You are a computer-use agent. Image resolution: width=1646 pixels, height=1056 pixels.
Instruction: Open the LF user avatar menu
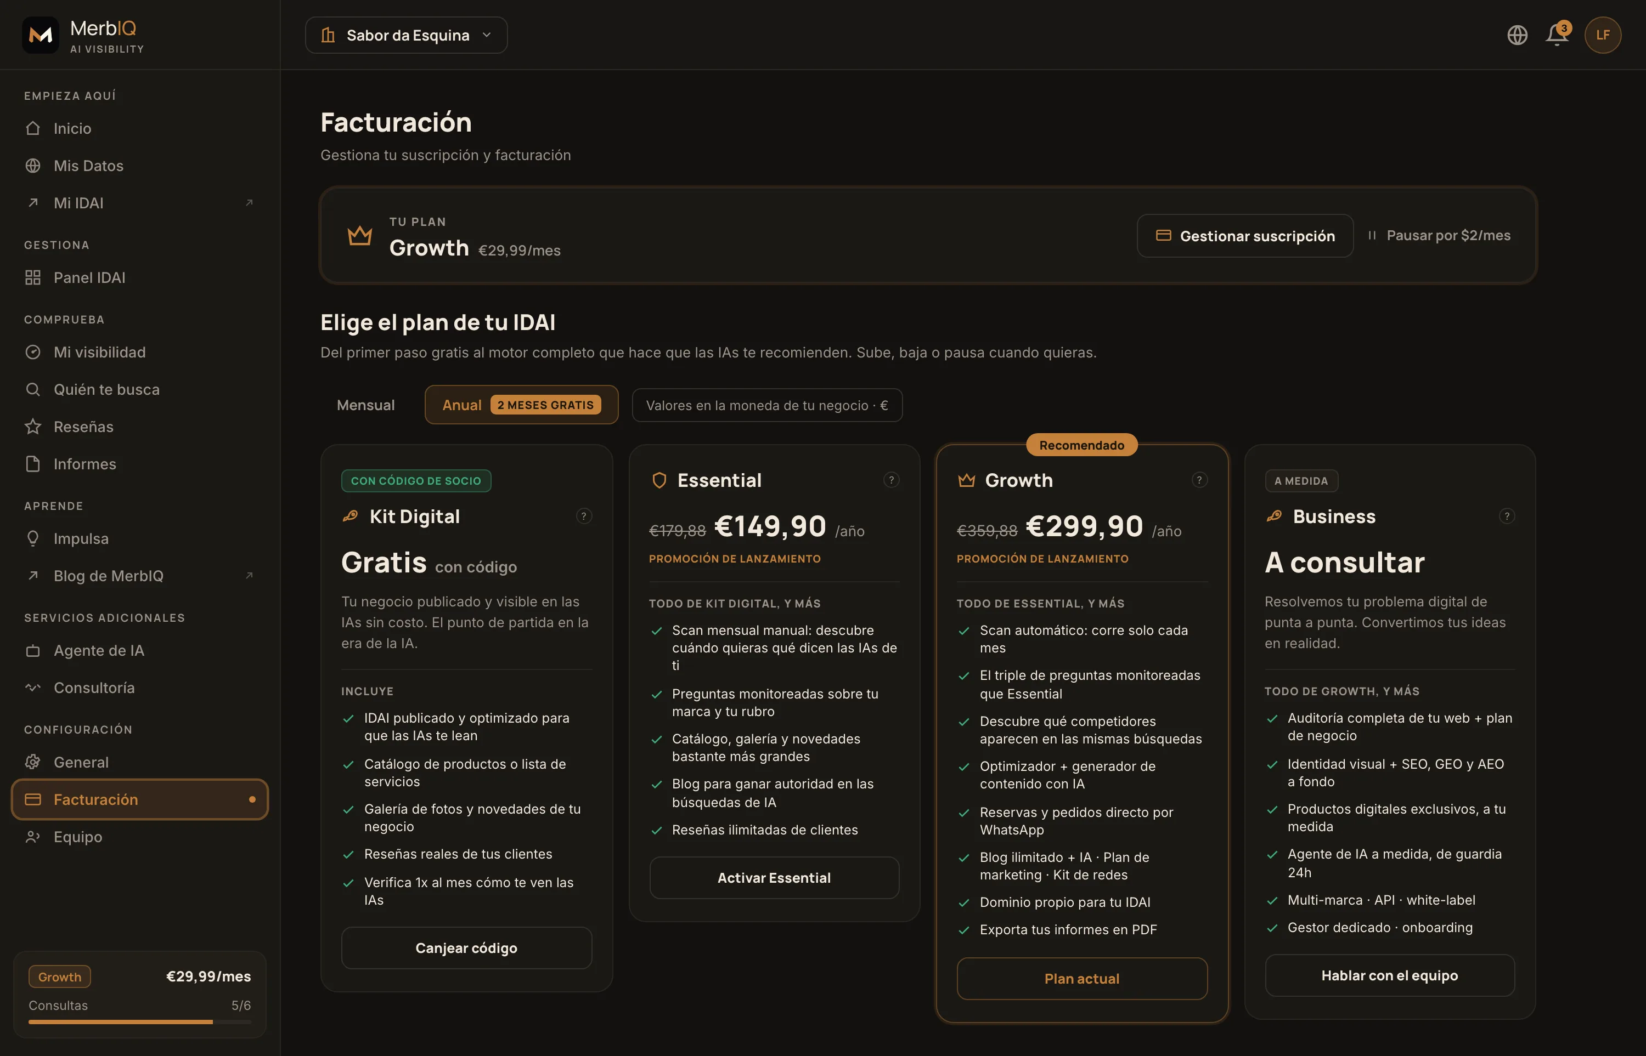[x=1603, y=35]
